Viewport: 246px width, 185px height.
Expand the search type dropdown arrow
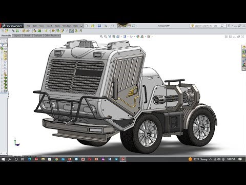pyautogui.click(x=225, y=26)
